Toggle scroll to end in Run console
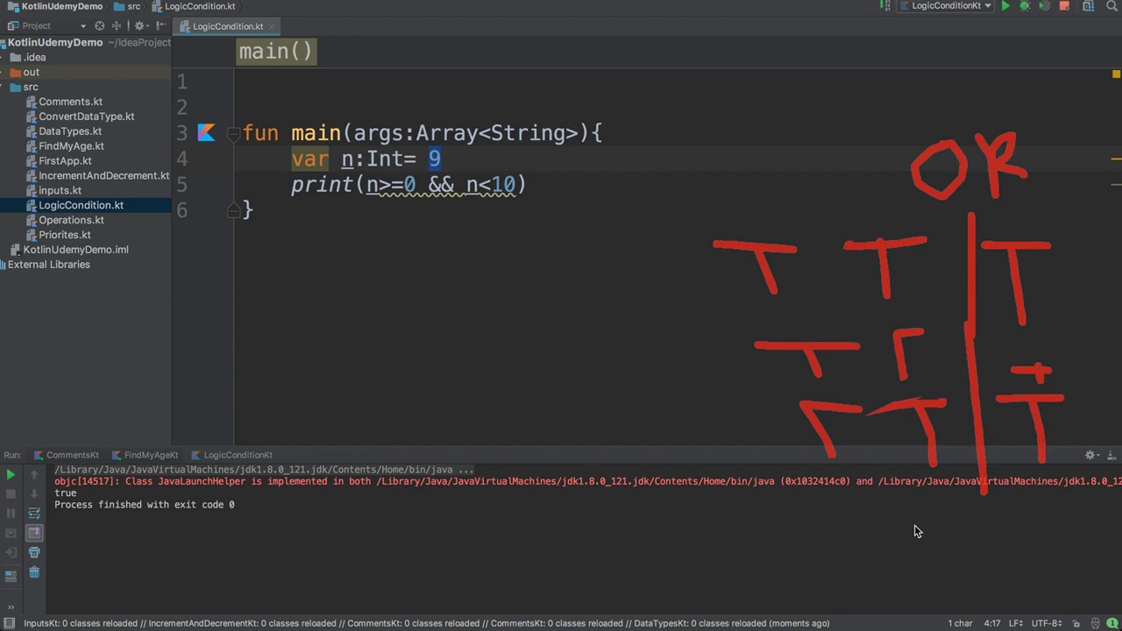 click(x=34, y=533)
